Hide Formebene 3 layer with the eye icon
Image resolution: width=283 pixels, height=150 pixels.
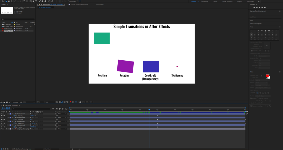(1, 121)
